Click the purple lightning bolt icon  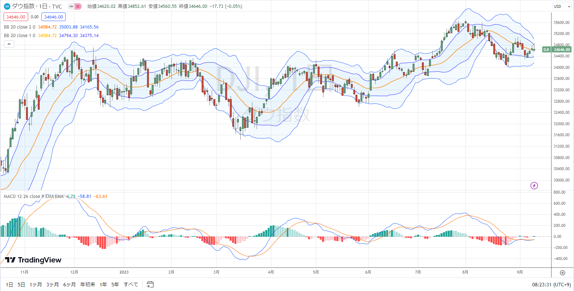click(534, 185)
